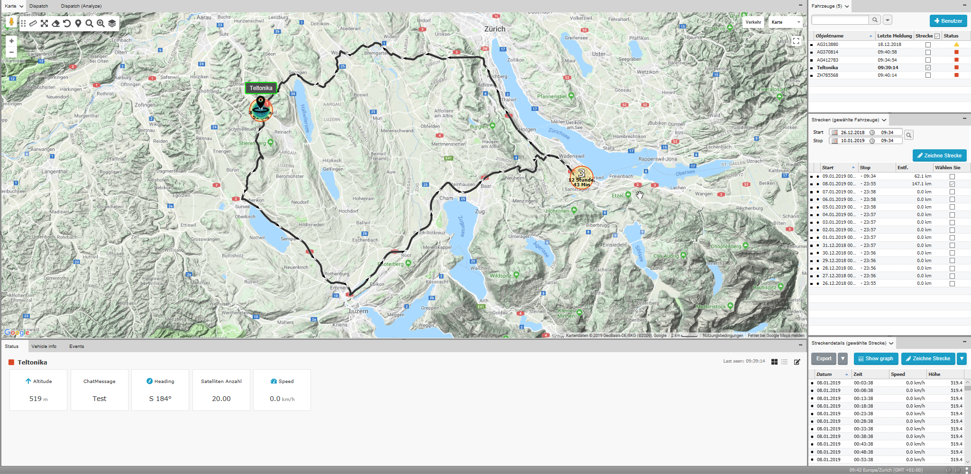971x474 pixels.
Task: Click the Show graph button
Action: [876, 359]
